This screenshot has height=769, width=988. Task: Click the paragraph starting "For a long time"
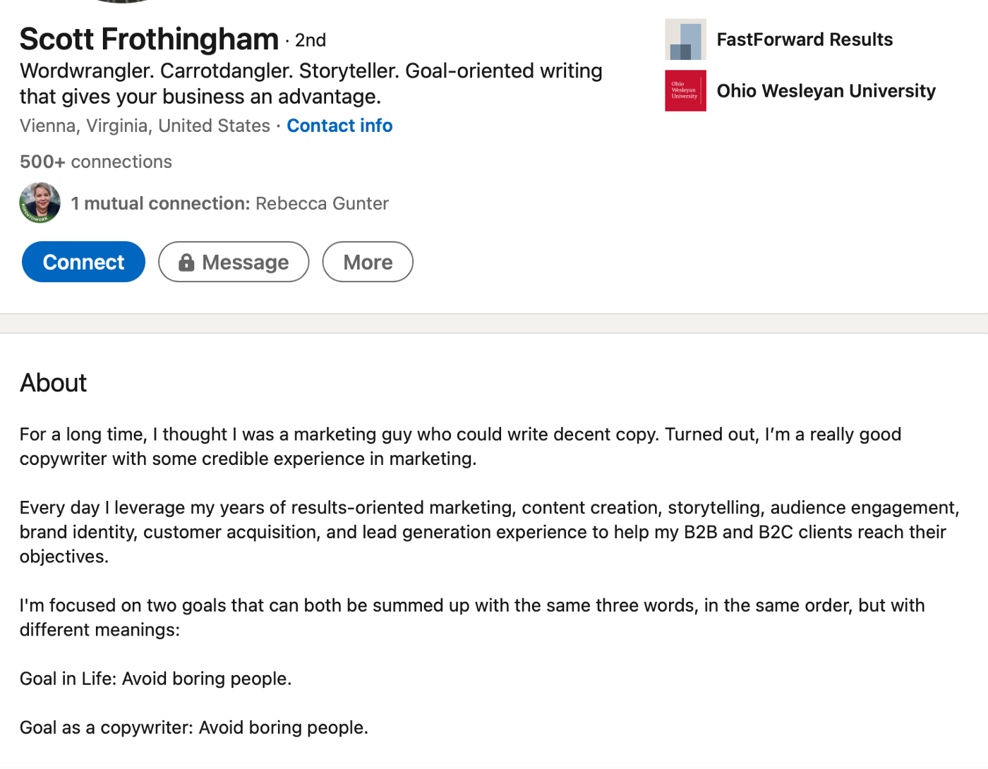(460, 447)
